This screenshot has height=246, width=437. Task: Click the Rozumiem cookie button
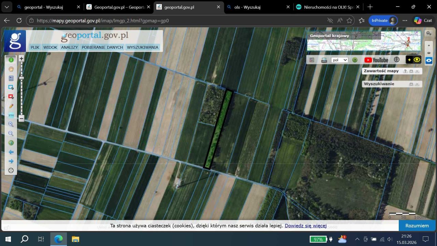[x=417, y=225]
